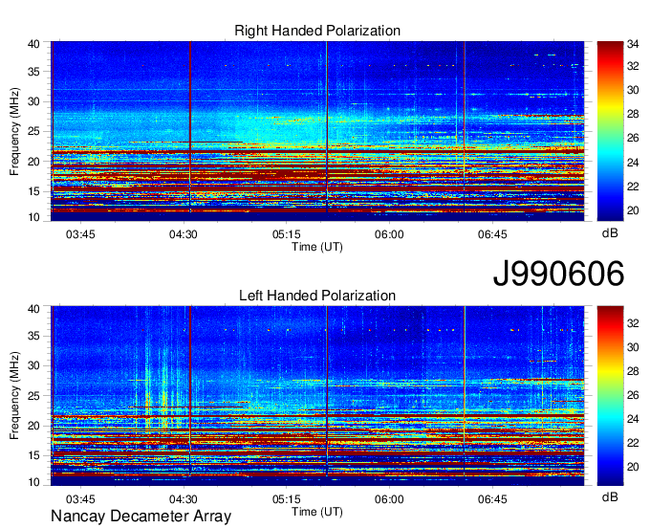Screen dimensions: 650x528
Task: Click 40 MHz frequency tick on Right Handed plot
Action: click(x=34, y=44)
